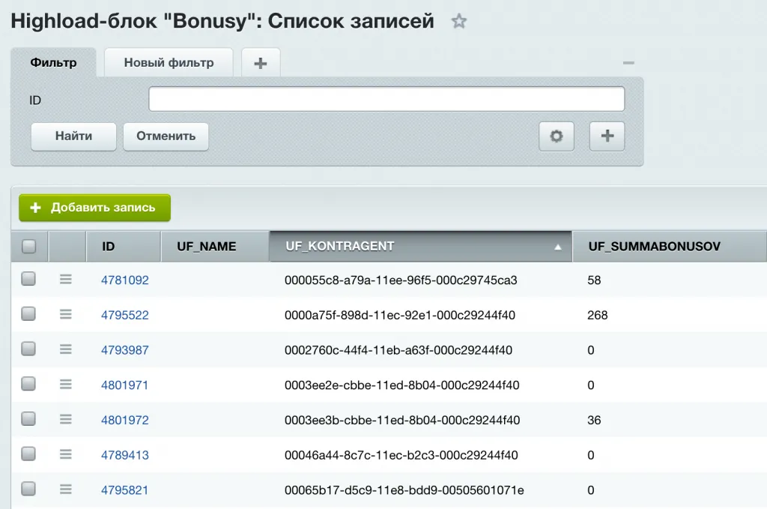Viewport: 767px width, 509px height.
Task: Open record ID 4781092 link
Action: (125, 280)
